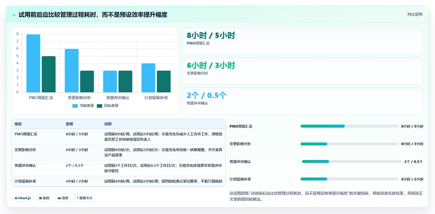Click the description starting 试用前4小时/周

tap(163, 181)
